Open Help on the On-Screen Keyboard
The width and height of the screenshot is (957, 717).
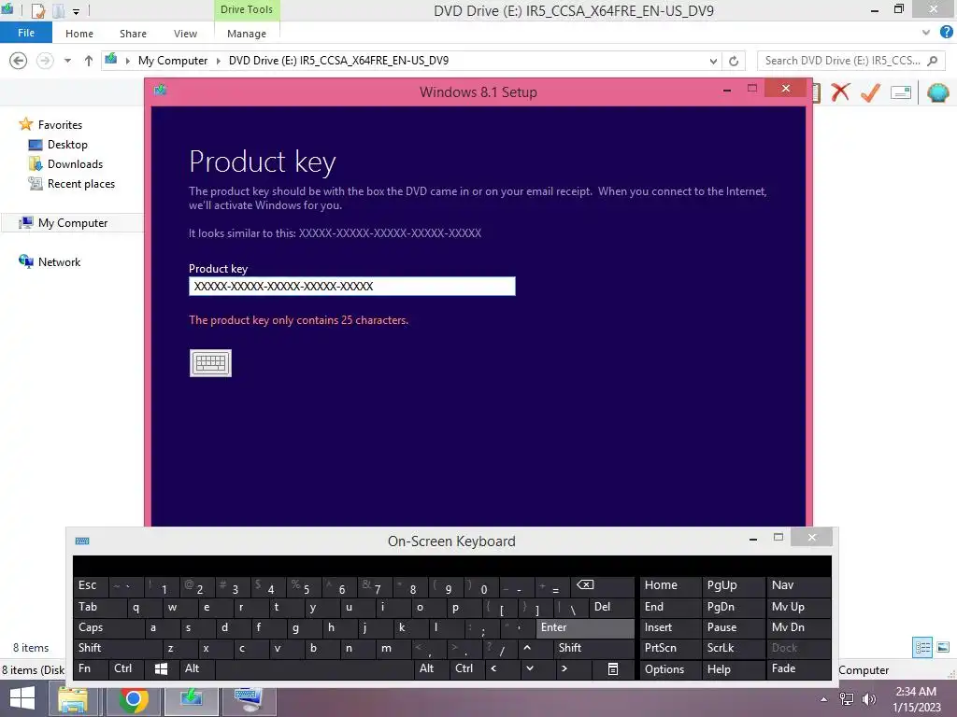coord(733,669)
